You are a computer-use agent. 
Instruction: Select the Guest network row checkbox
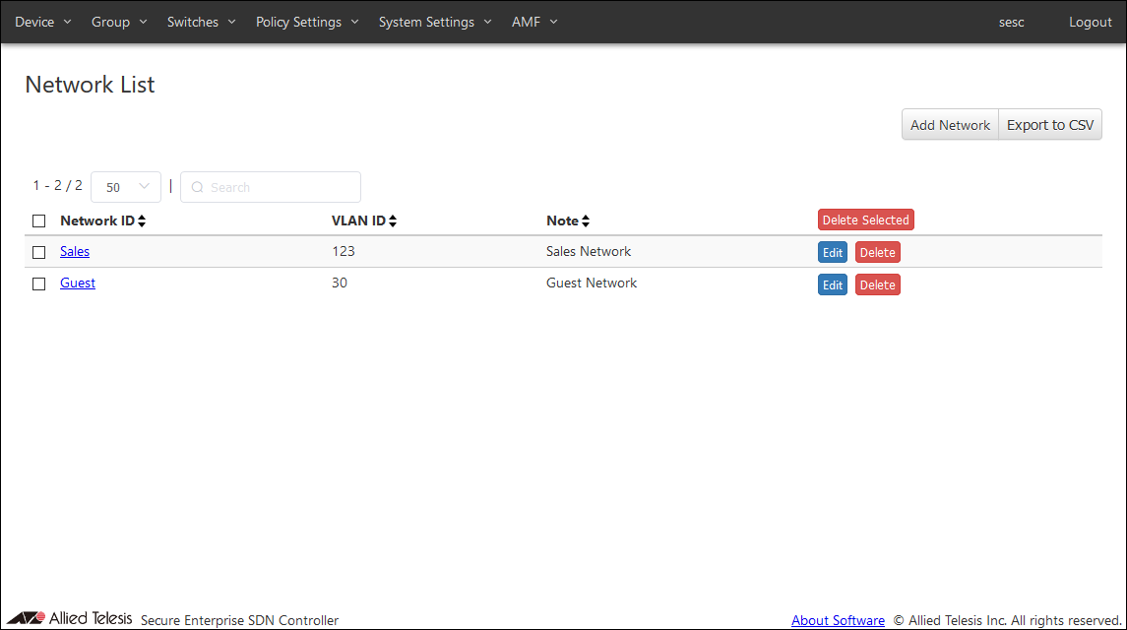pos(39,283)
